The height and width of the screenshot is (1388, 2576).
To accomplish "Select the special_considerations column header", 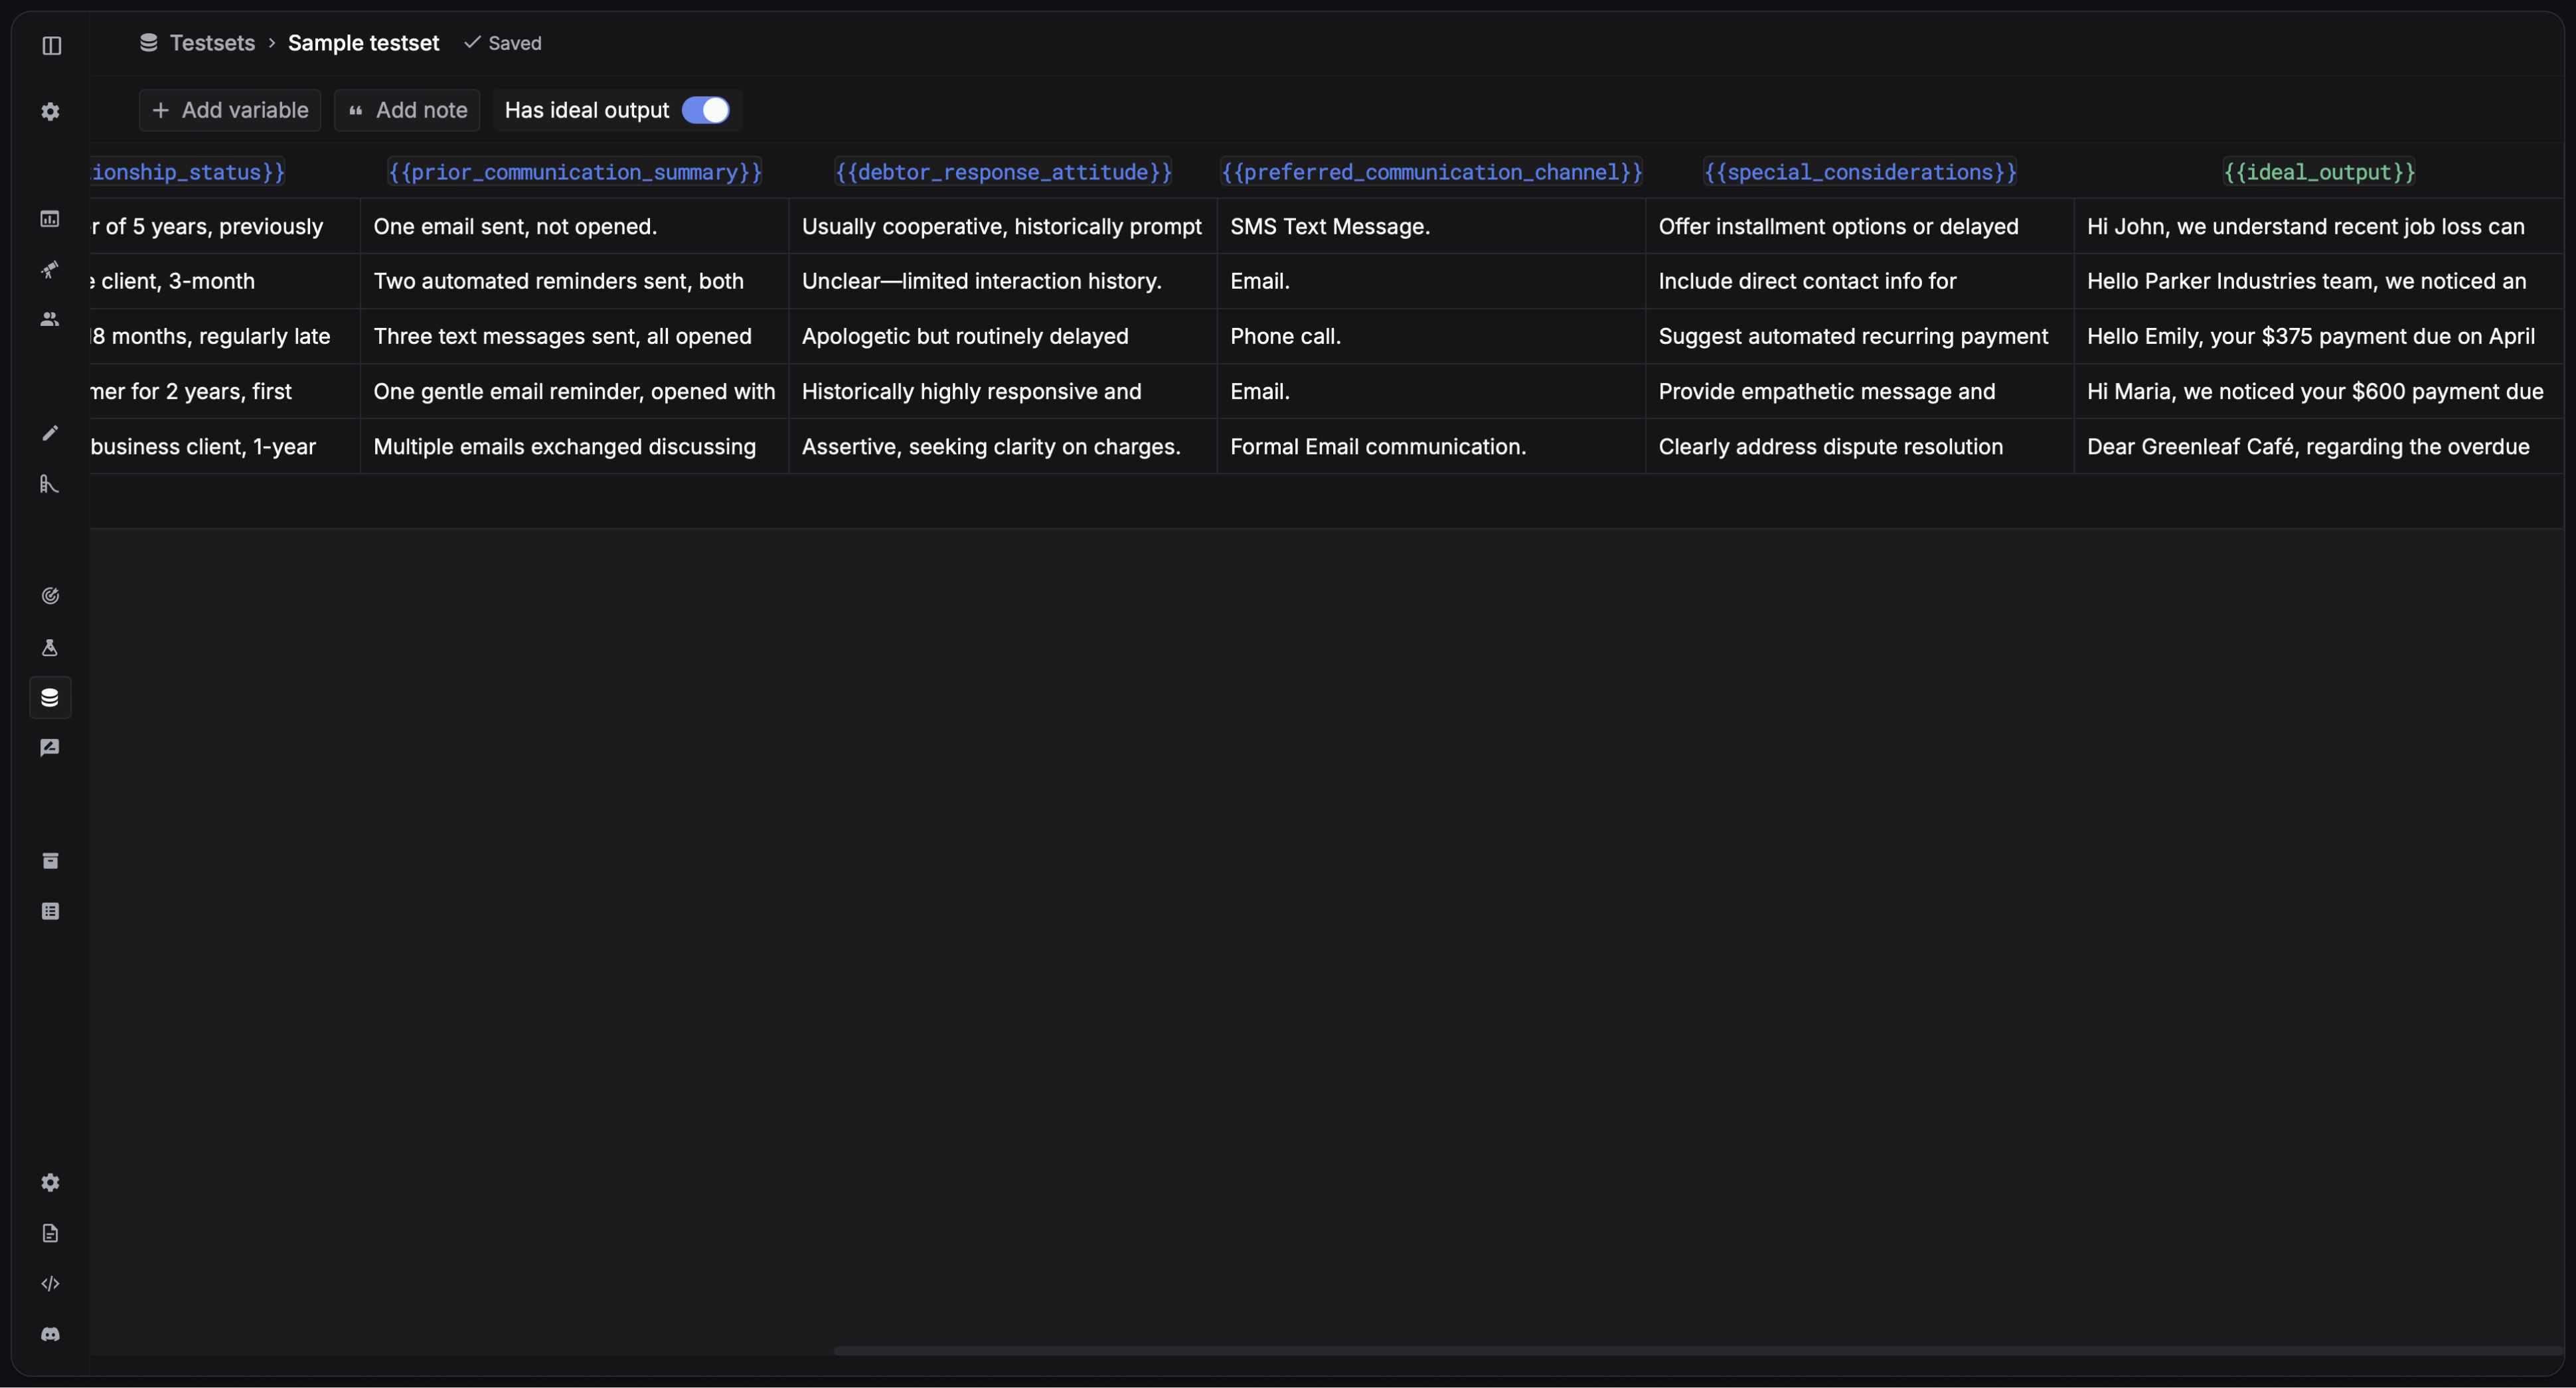I will tap(1860, 172).
